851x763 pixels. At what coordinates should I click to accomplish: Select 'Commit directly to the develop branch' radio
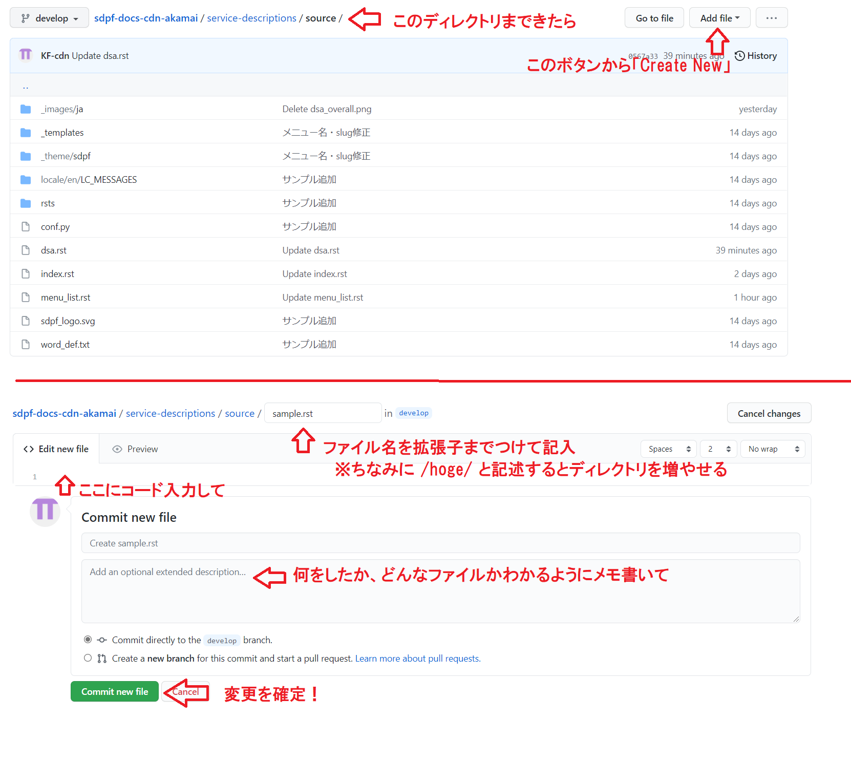coord(88,640)
